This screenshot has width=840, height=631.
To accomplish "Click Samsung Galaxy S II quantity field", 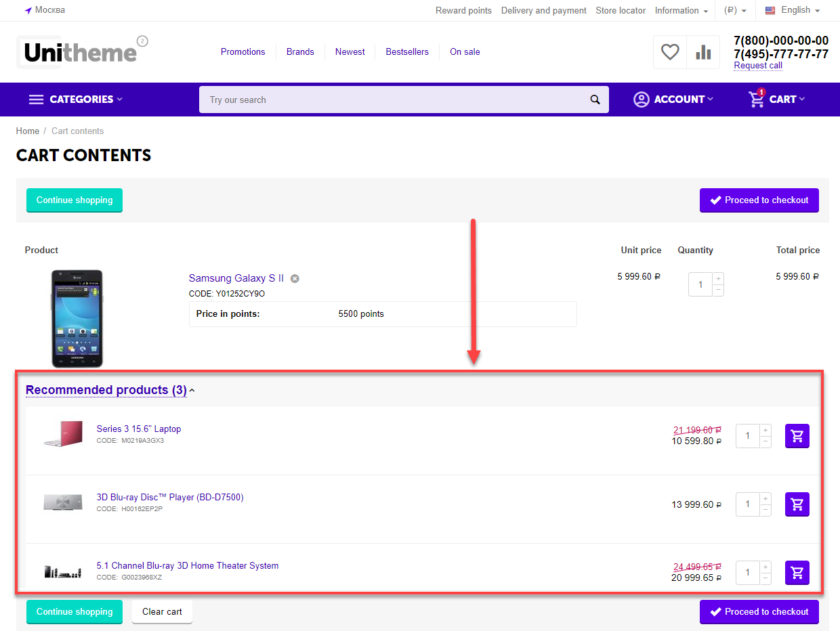I will (x=700, y=284).
